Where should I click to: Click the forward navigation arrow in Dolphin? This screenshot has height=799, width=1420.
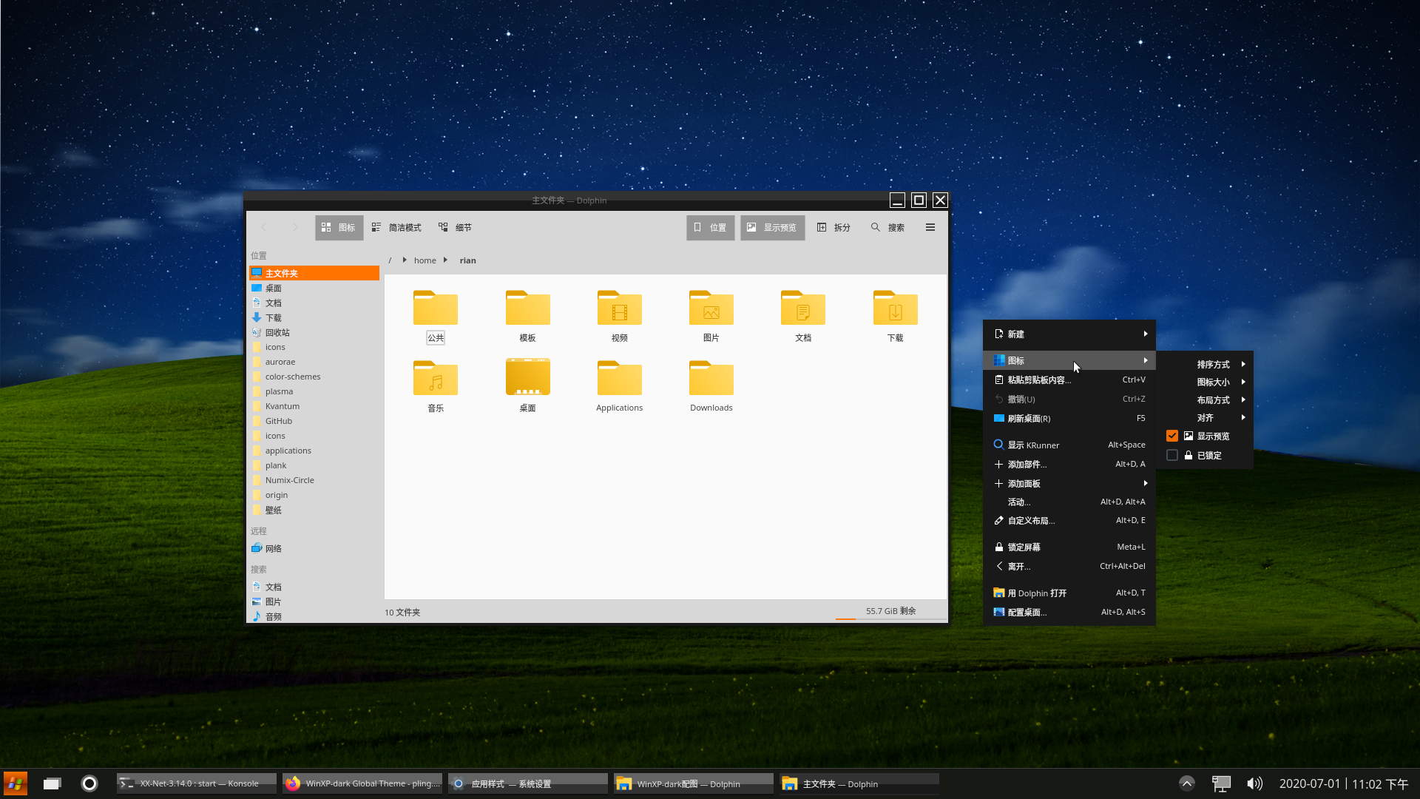coord(294,227)
